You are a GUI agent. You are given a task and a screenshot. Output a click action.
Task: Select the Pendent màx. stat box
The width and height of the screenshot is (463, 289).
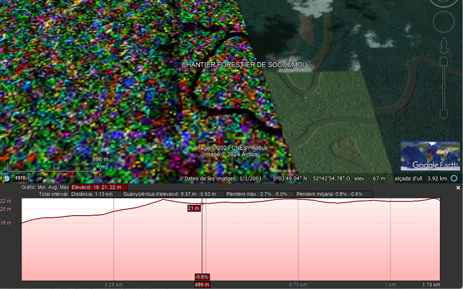click(260, 194)
